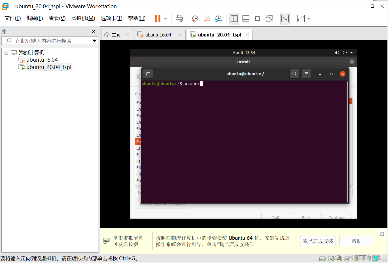Click the 帮助 button near the install hint
388x263 pixels.
[356, 241]
